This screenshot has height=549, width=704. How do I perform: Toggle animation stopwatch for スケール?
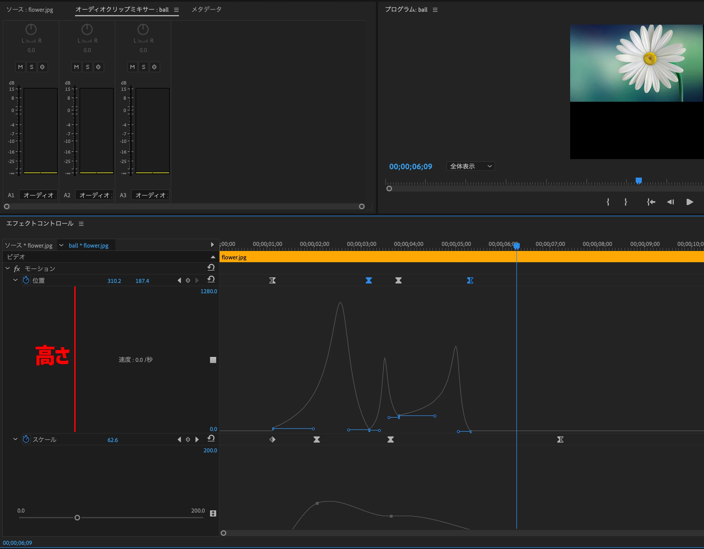click(26, 439)
